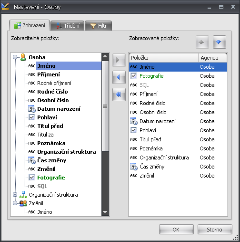240x242 pixels.
Task: Click the Pohlaví checkbox icon in tree
Action: point(31,117)
